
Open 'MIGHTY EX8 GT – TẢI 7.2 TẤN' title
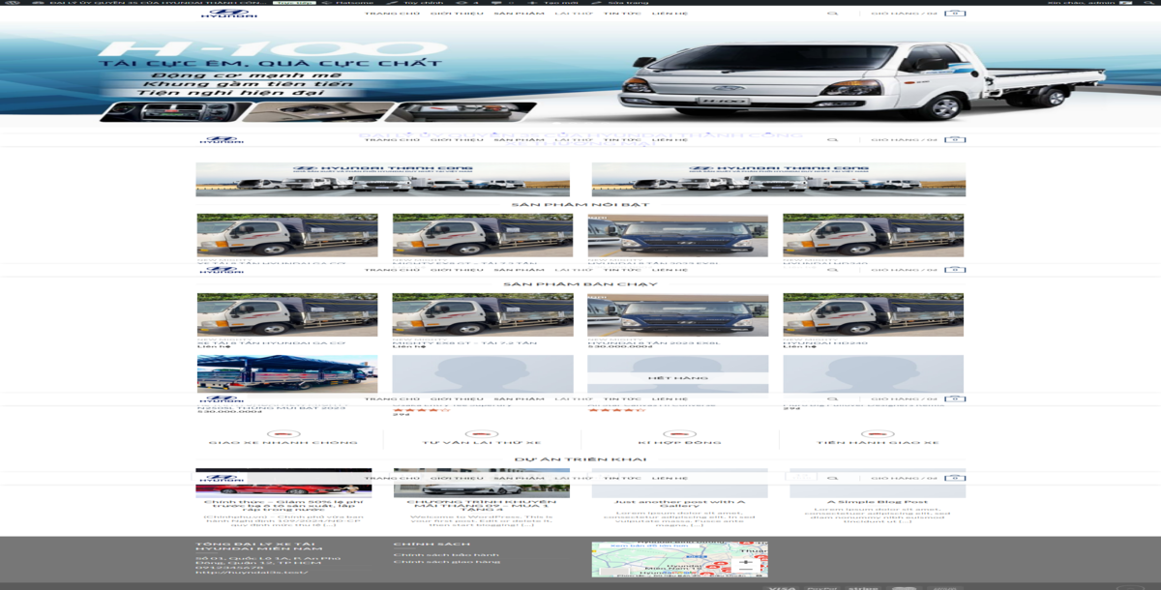click(x=464, y=342)
